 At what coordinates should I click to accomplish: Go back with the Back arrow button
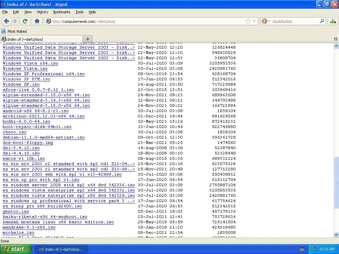7,21
